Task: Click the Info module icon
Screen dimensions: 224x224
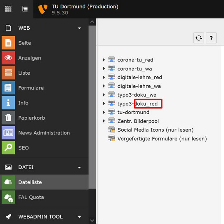Action: coord(8,103)
